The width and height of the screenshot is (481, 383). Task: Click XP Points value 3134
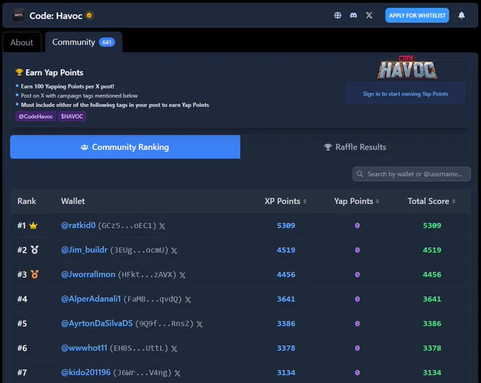click(x=286, y=373)
